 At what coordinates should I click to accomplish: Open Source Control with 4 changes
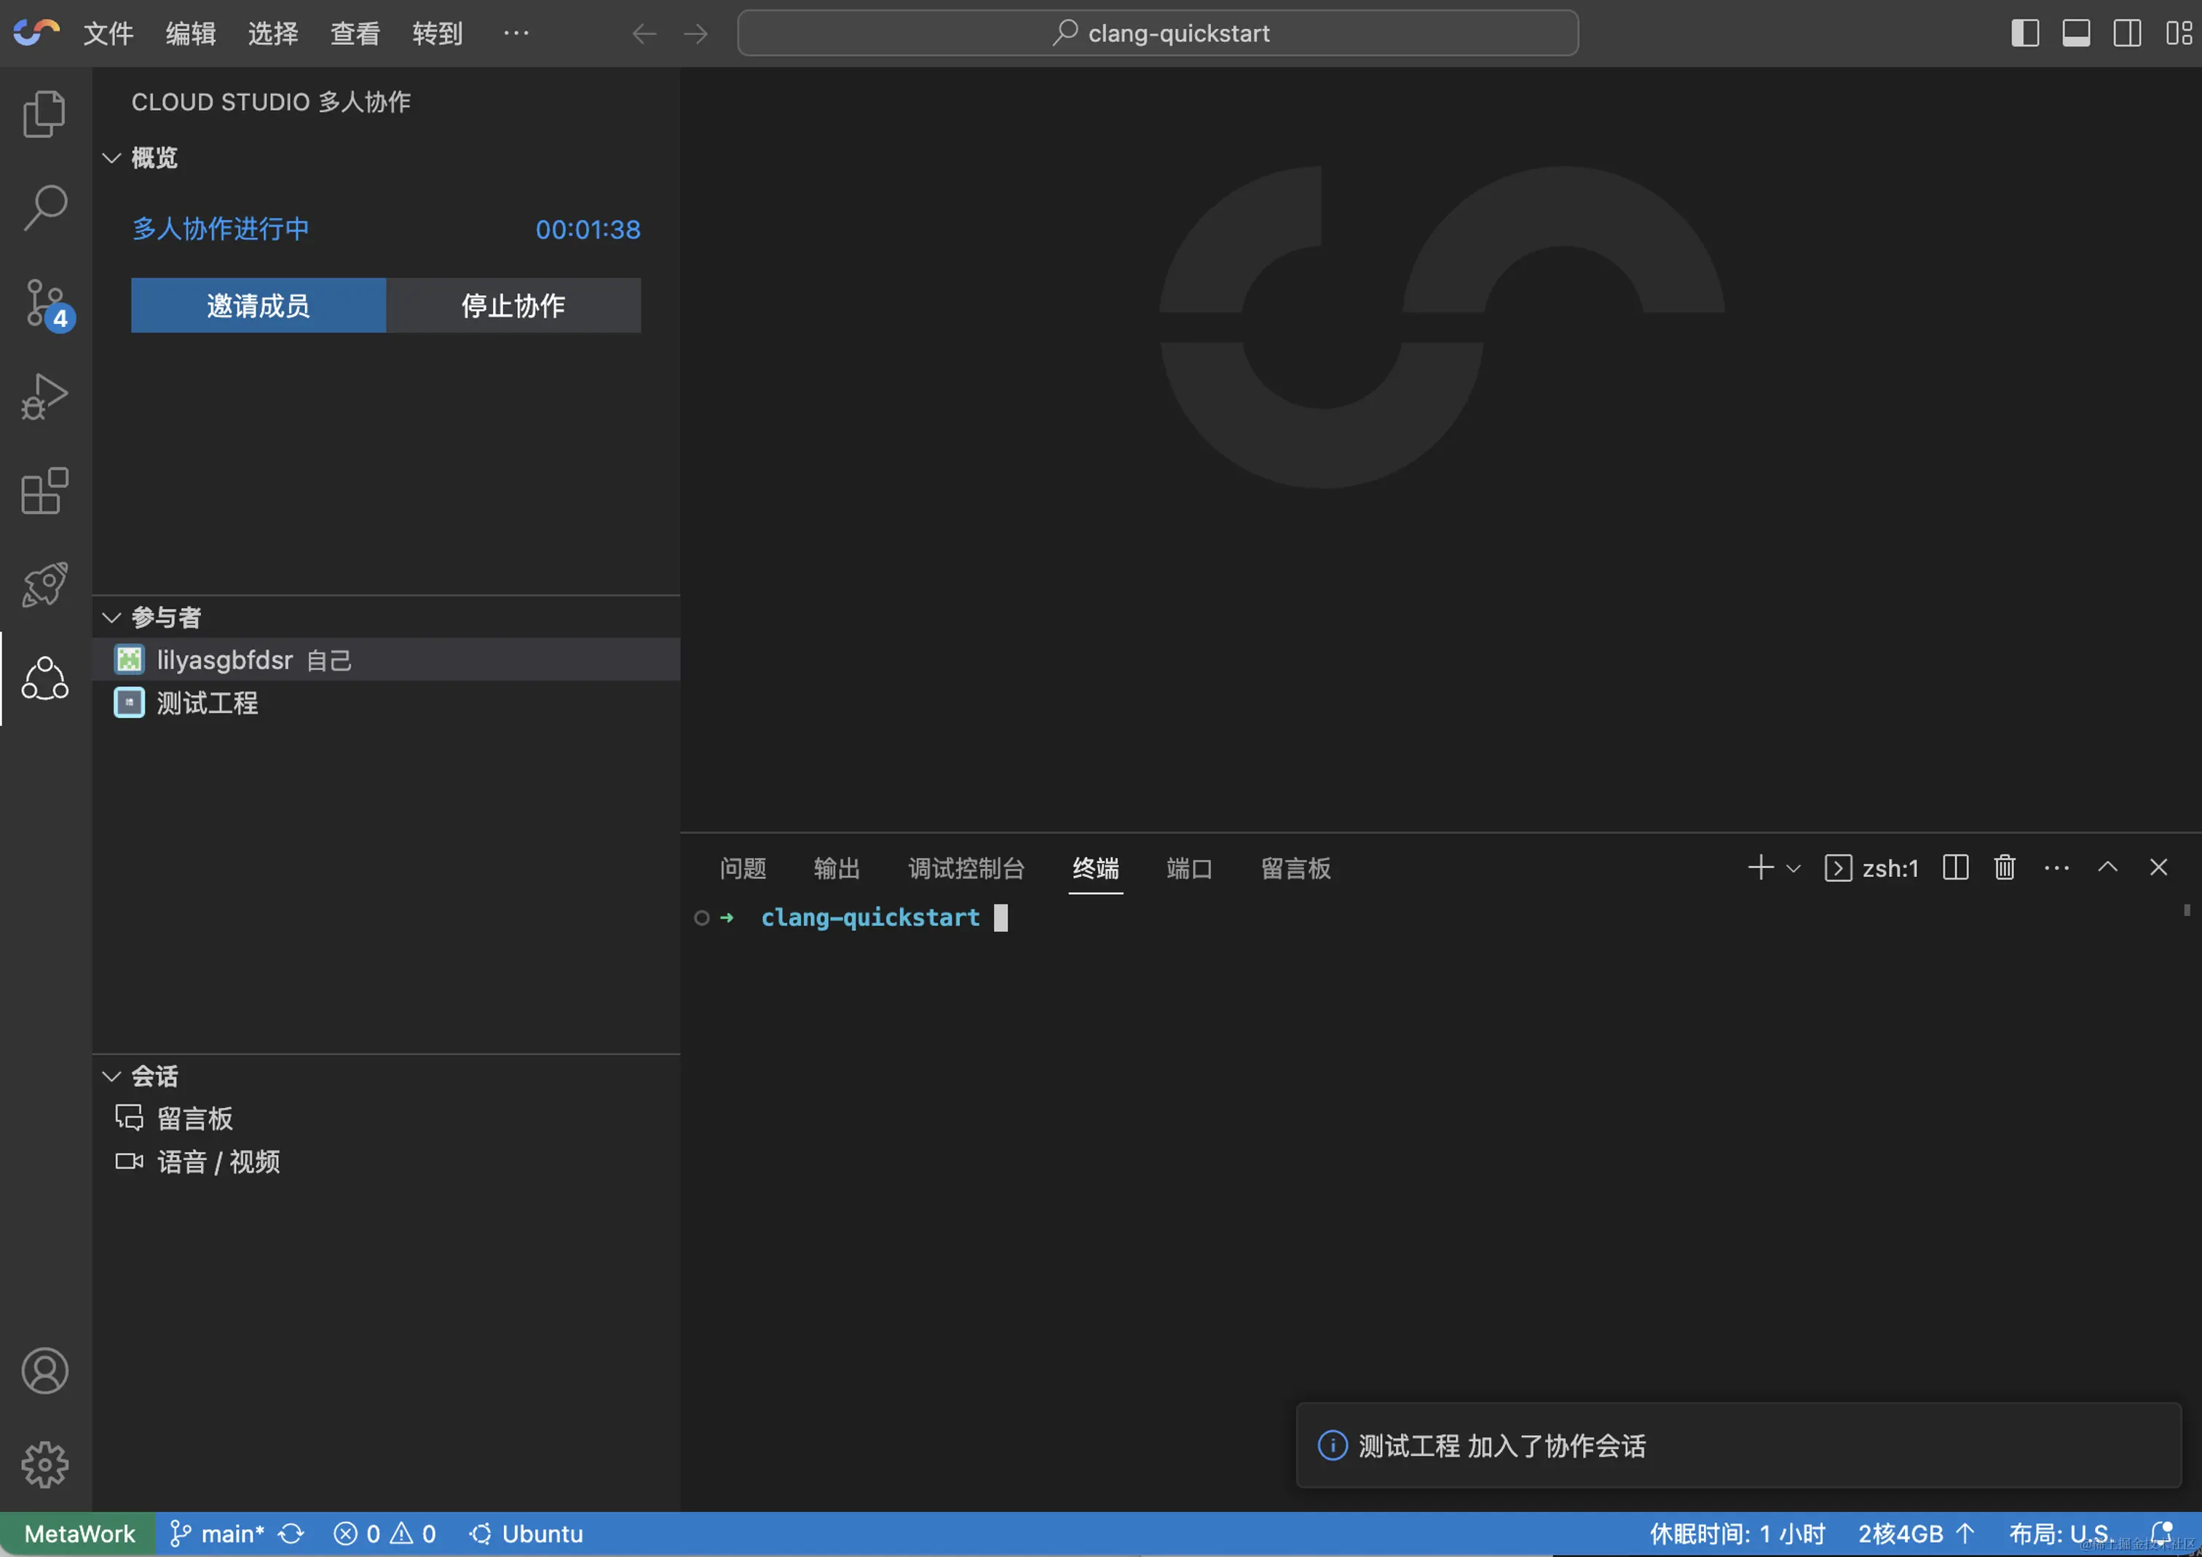(x=44, y=302)
